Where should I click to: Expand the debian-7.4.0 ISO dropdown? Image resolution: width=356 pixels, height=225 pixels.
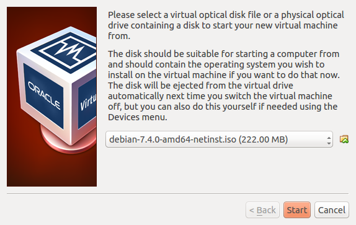click(x=219, y=139)
